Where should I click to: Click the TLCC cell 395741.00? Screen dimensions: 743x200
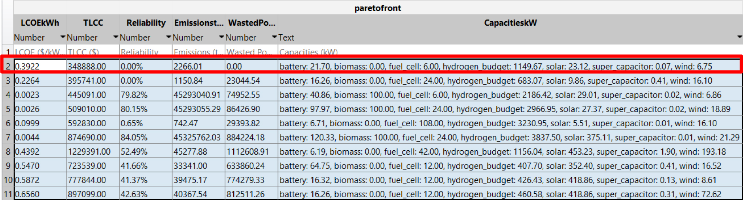93,80
